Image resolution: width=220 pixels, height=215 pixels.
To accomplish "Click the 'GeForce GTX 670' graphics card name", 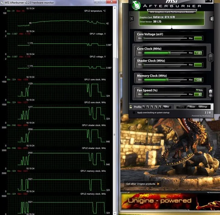I will (164, 17).
